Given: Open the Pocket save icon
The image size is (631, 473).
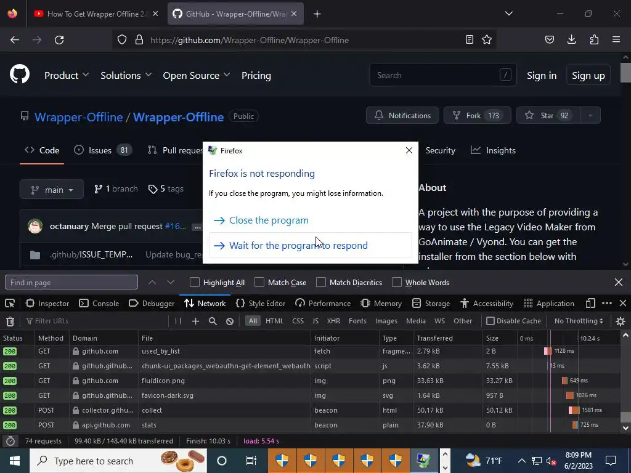Looking at the screenshot, I should (550, 39).
